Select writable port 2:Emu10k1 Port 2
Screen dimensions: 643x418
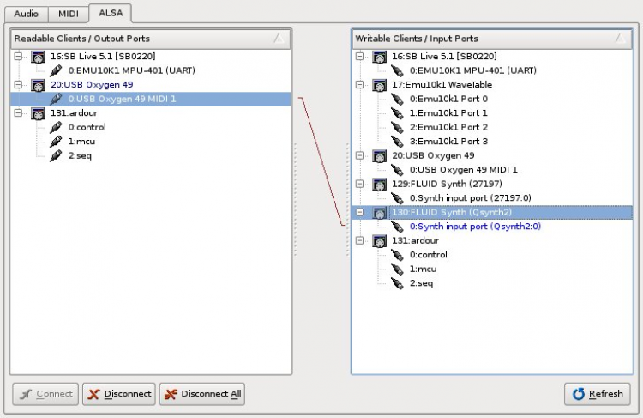point(448,127)
